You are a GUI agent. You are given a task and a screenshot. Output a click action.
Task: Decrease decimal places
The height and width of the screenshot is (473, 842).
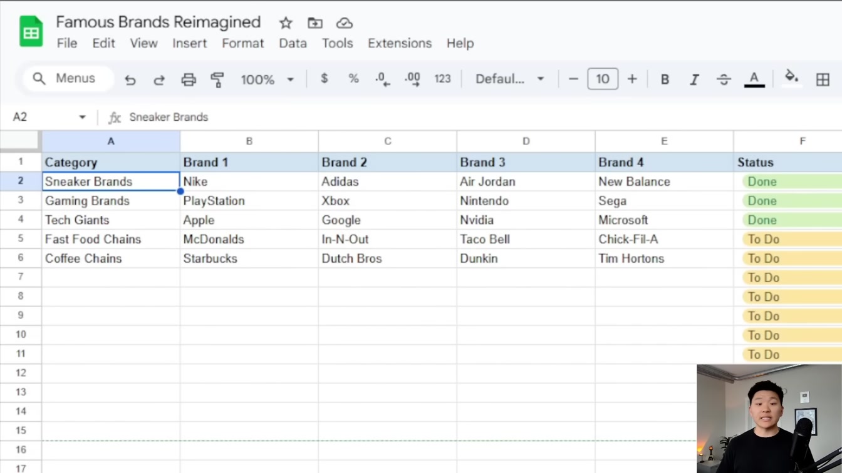(382, 79)
